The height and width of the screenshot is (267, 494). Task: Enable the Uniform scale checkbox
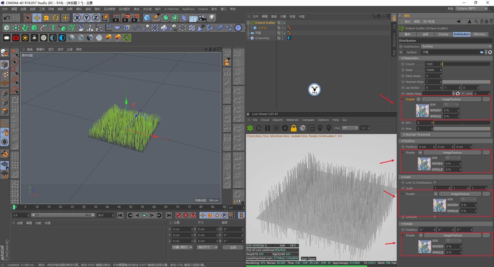[435, 217]
